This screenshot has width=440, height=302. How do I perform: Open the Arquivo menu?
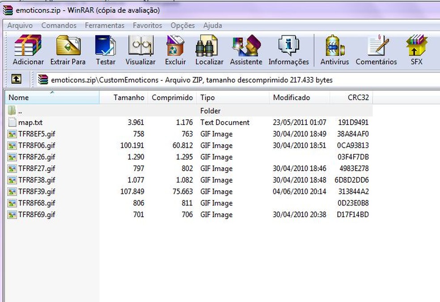(x=20, y=25)
